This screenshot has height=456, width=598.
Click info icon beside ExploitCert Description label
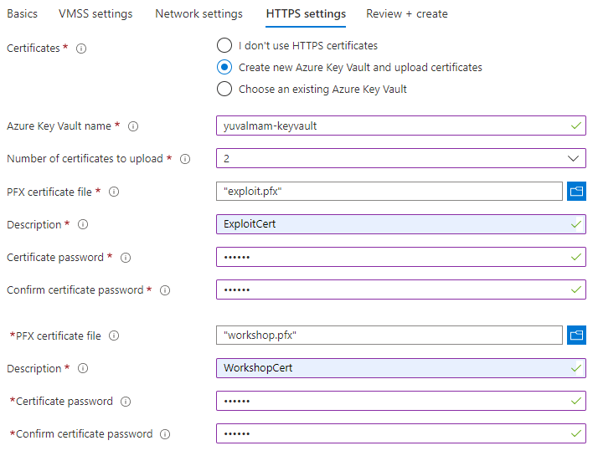click(x=83, y=225)
